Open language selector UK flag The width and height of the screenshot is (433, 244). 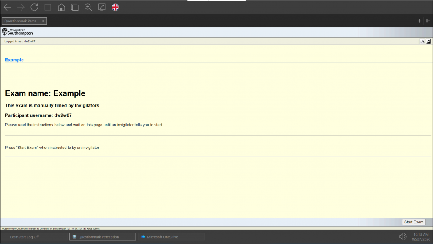pyautogui.click(x=115, y=7)
